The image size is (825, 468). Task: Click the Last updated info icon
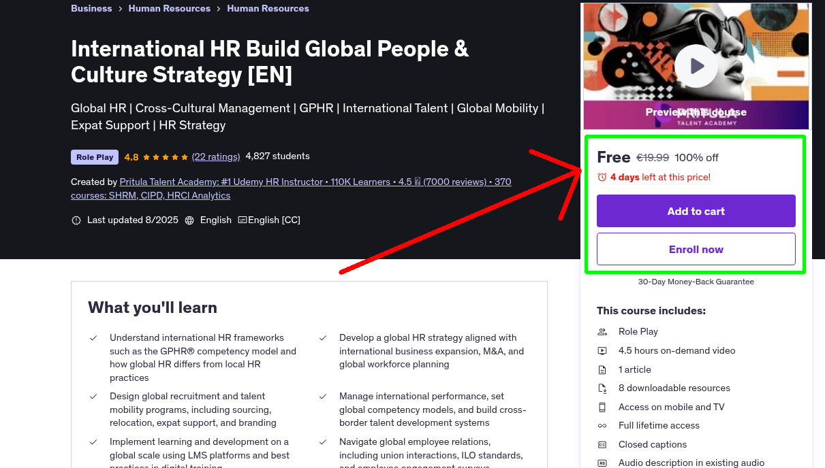coord(76,220)
